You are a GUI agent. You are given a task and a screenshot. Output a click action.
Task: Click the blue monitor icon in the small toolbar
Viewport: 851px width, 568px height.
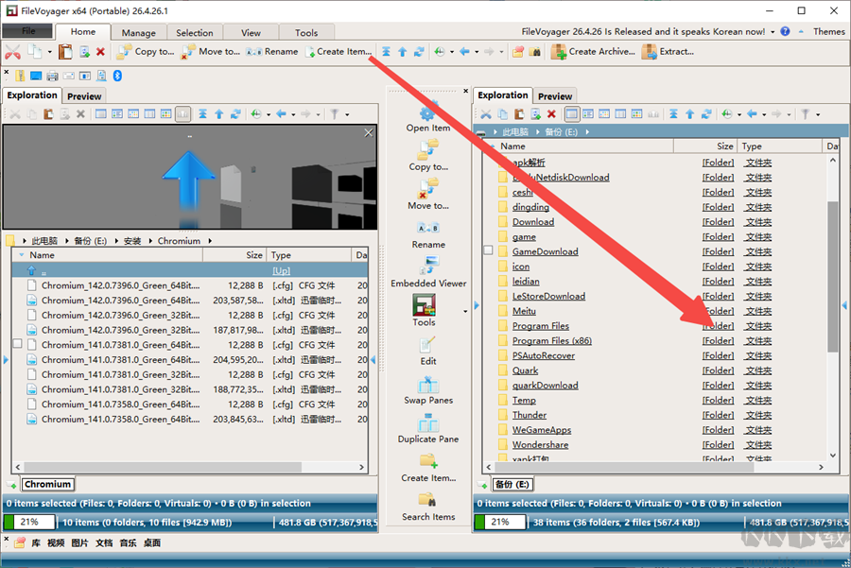36,76
